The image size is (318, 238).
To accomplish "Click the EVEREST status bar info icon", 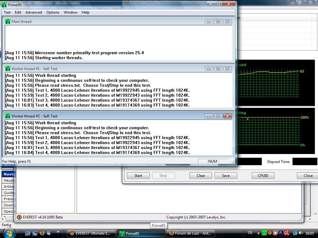I will (x=19, y=217).
